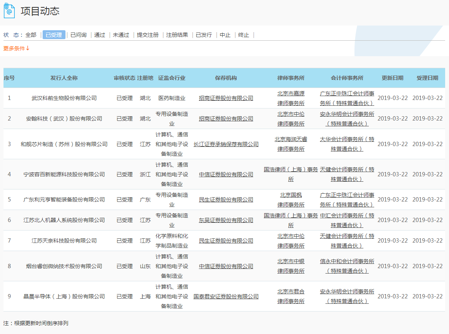The width and height of the screenshot is (449, 334).
Task: Click 北京市嘉源律师事务所 law firm link
Action: (291, 98)
